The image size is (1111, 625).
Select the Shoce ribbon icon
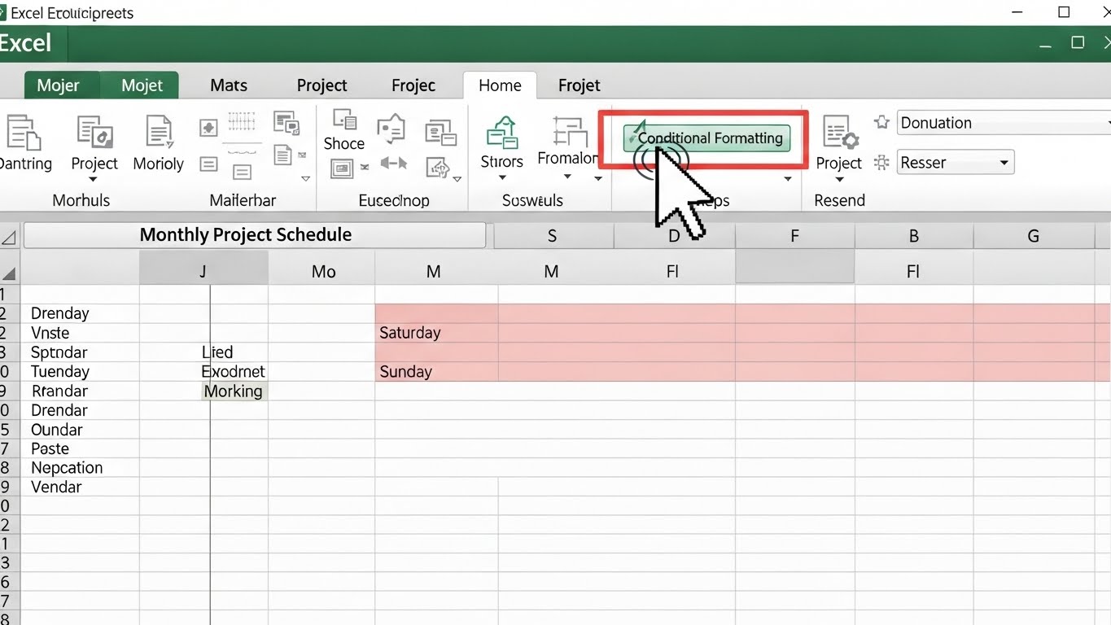pyautogui.click(x=344, y=122)
